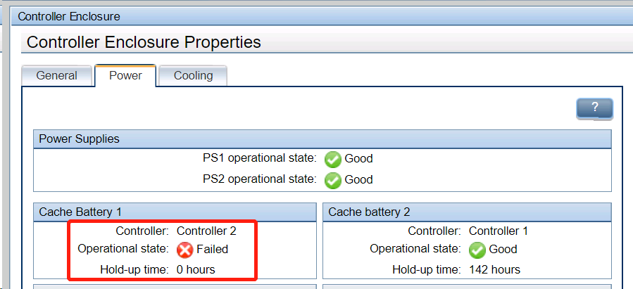Click the PS1 operational state label
Screen dimensions: 633x289
(x=258, y=158)
